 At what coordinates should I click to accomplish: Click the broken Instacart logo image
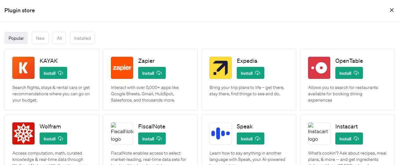pos(319,133)
